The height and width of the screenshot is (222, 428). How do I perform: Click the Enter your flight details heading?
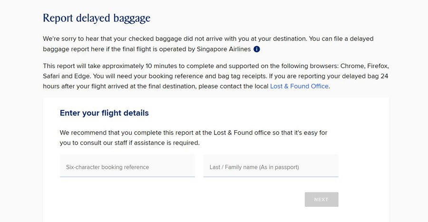(x=104, y=113)
